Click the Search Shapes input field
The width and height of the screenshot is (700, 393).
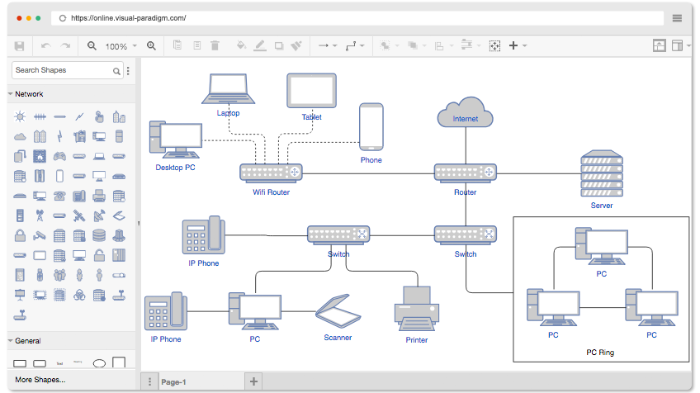(x=68, y=70)
